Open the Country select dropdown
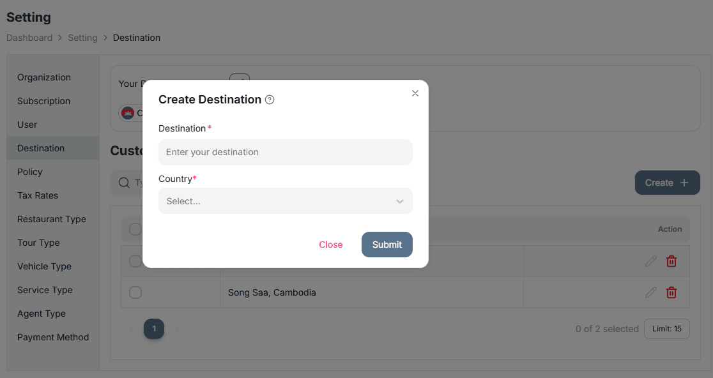 click(x=286, y=200)
